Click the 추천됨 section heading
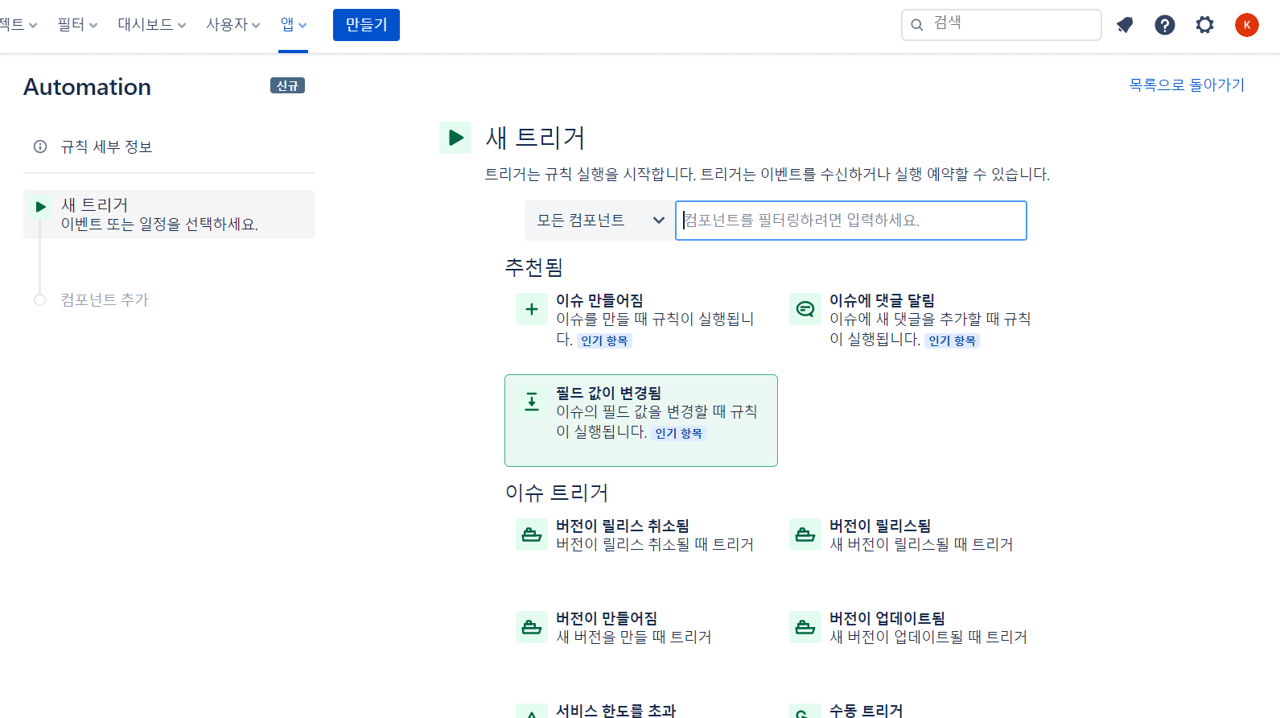The width and height of the screenshot is (1280, 718). click(x=534, y=267)
